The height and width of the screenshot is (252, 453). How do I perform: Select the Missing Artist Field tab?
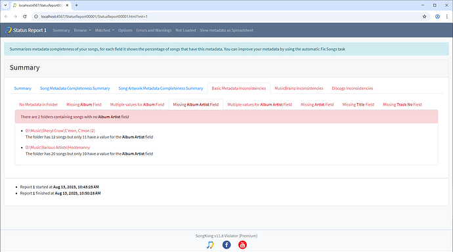tap(317, 104)
